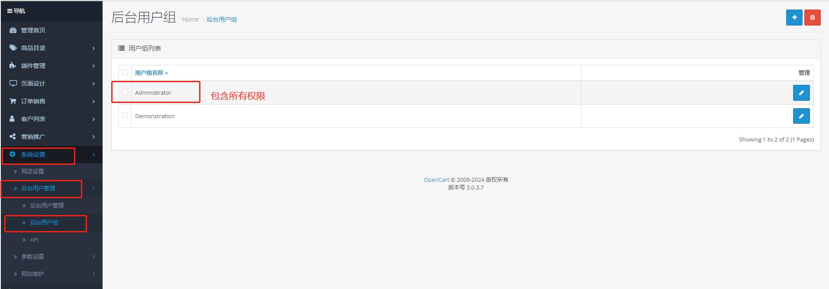This screenshot has height=289, width=829.
Task: Click the 插件管理 puzzle icon
Action: [13, 66]
